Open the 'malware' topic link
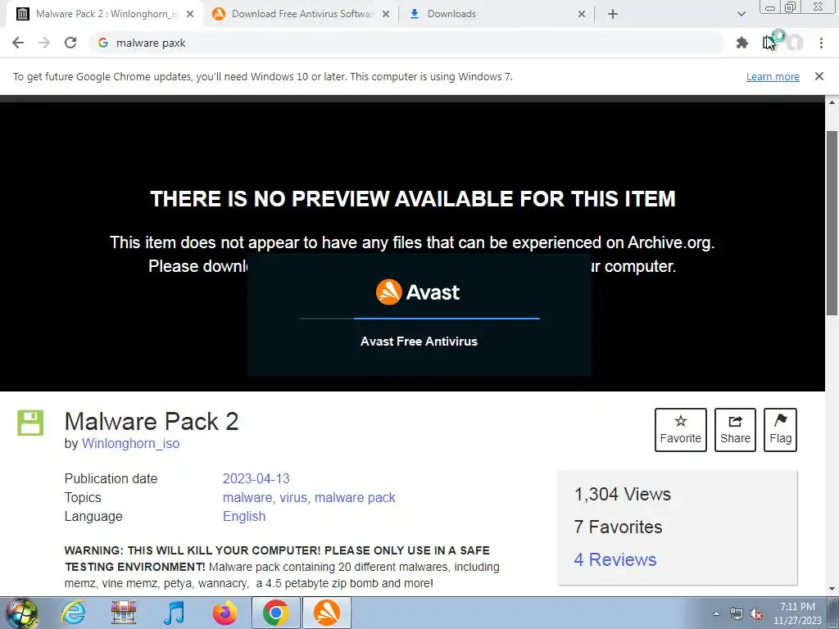Viewport: 839px width, 629px height. (247, 497)
